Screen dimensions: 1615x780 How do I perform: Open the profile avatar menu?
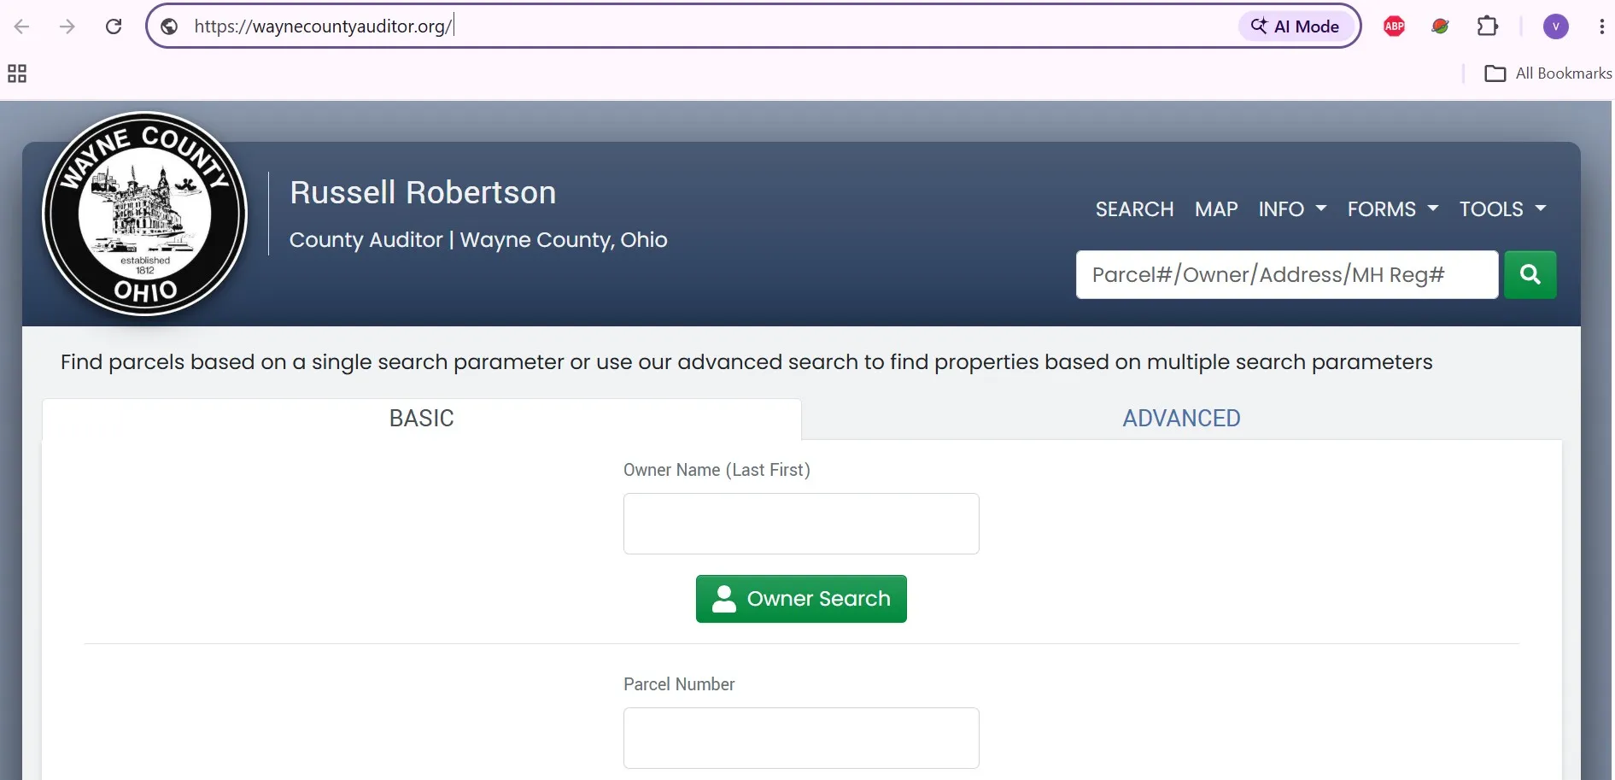tap(1556, 26)
